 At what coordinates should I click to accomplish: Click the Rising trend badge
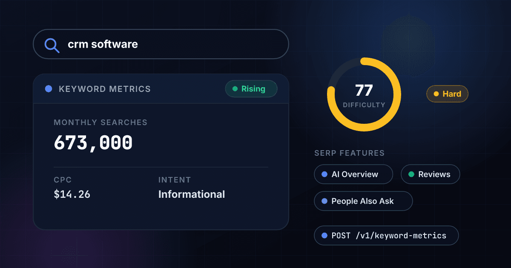coord(251,89)
